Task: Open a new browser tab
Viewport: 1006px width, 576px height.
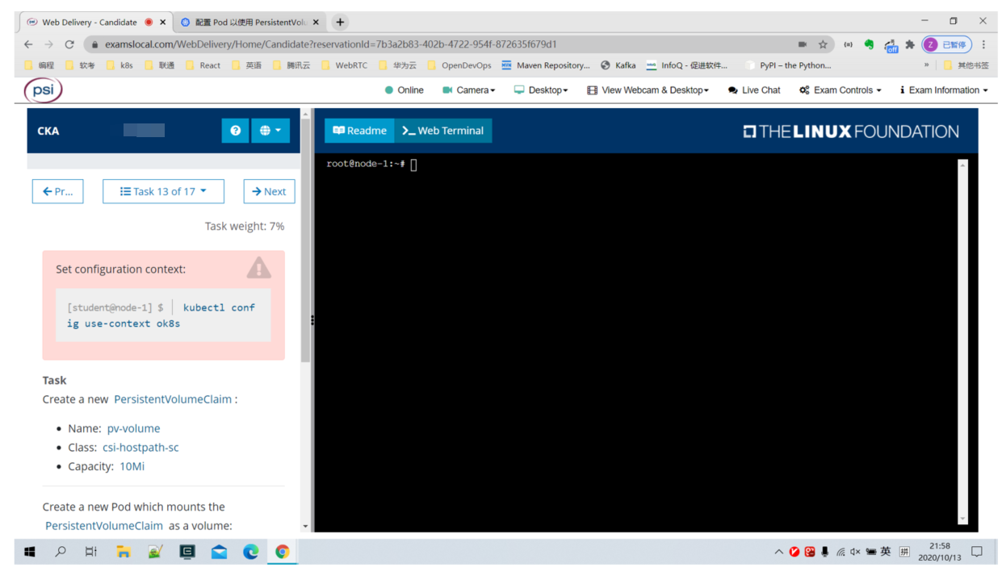Action: 340,23
